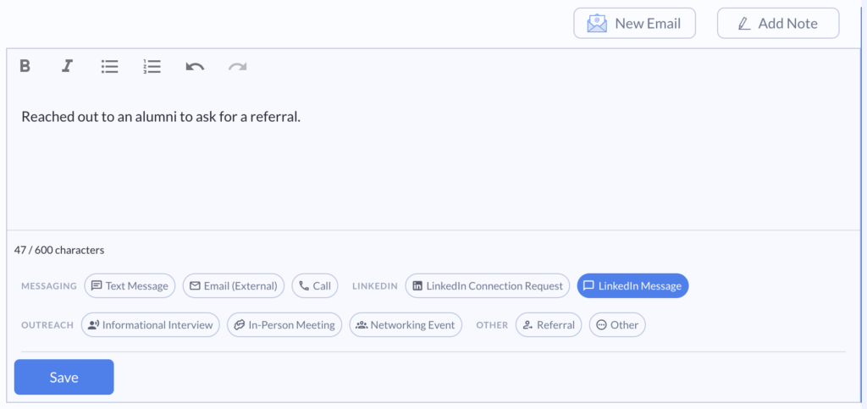Viewport: 867px width, 409px height.
Task: Undo the last edit
Action: coord(195,67)
